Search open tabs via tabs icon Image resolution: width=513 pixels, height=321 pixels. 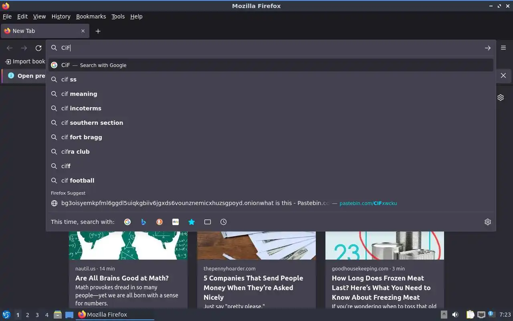pos(208,222)
